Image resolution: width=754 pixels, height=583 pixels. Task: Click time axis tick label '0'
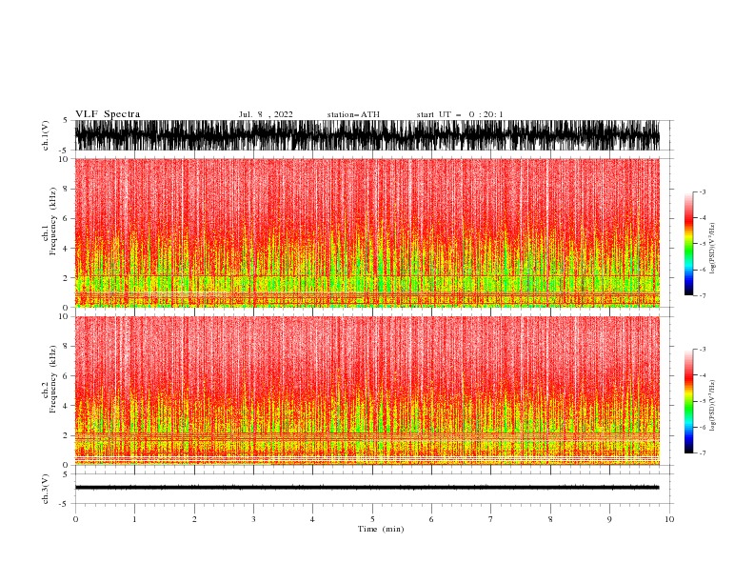pos(75,519)
